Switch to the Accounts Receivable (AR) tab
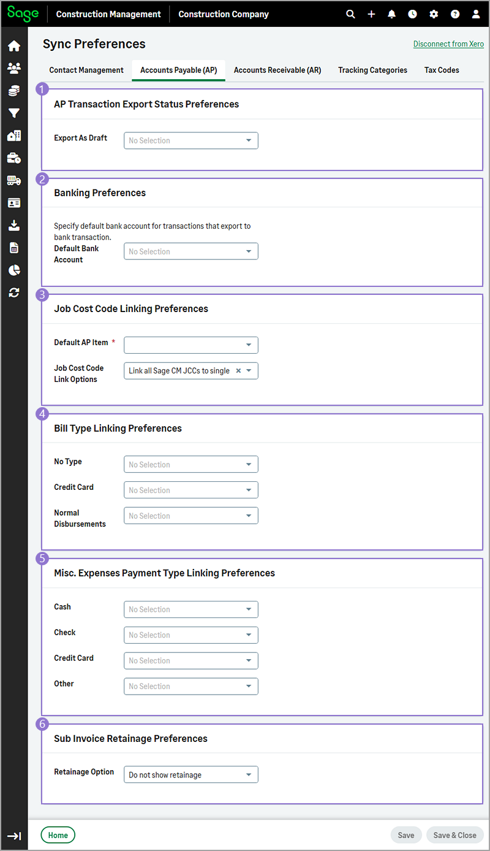 [277, 70]
